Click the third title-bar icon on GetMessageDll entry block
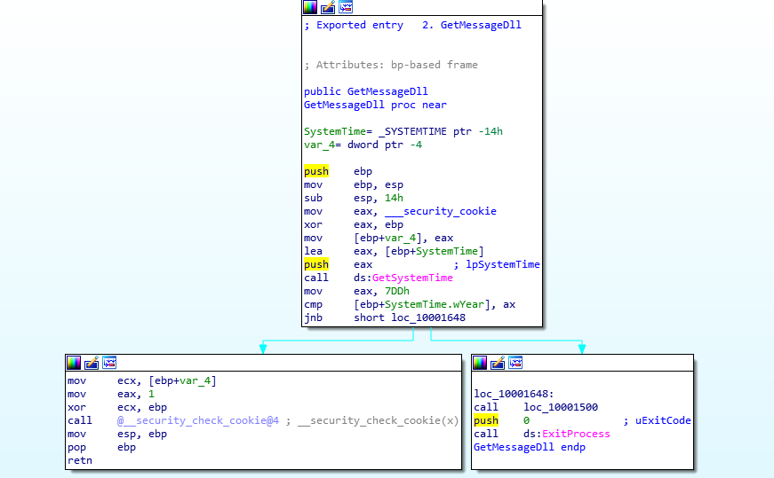Screen dimensions: 774x478 tap(346, 8)
